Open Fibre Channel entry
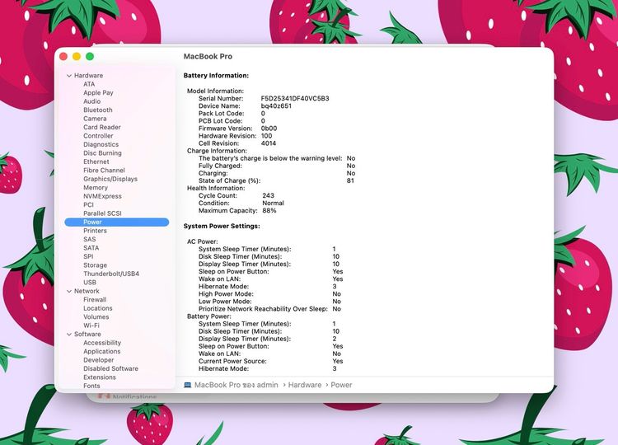 tap(104, 171)
